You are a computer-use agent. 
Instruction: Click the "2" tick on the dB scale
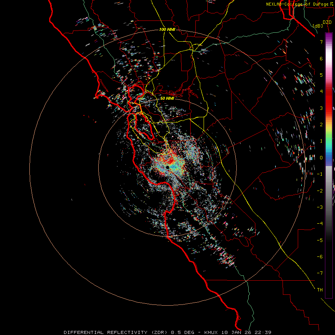[321, 125]
